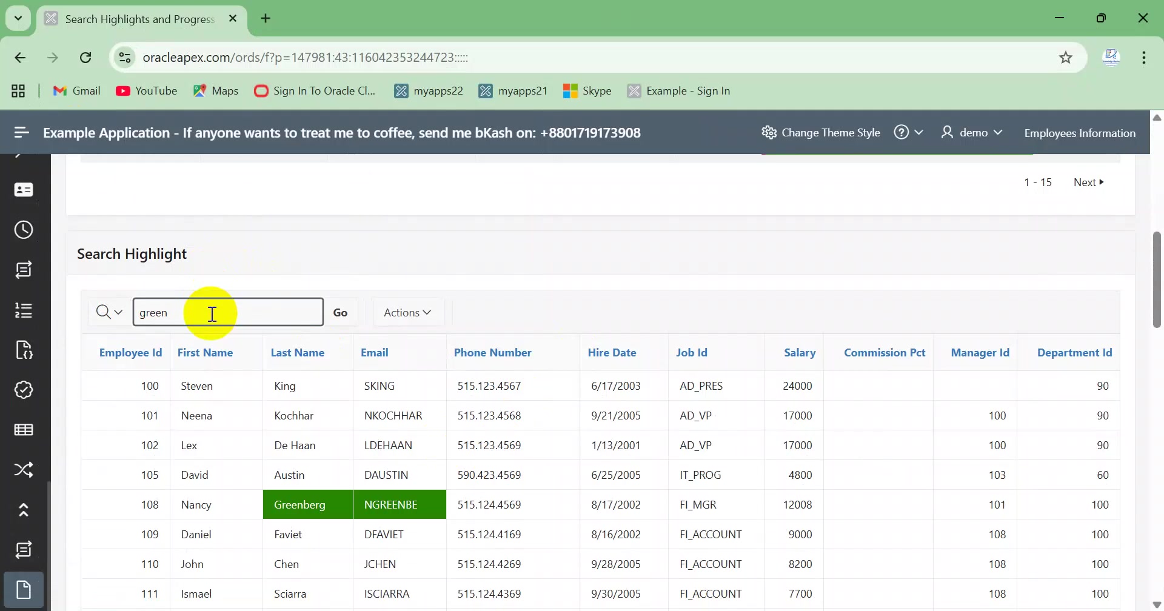Viewport: 1164px width, 611px height.
Task: Click the ID card icon in sidebar
Action: coord(24,190)
